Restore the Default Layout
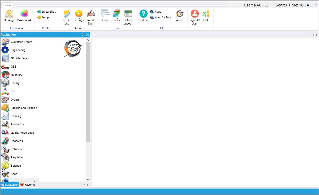Screen dimensions: 319x195 click(128, 18)
